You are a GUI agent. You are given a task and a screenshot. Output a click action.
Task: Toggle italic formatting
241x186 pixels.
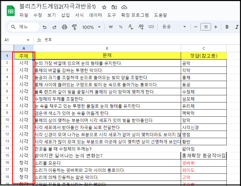coord(237,27)
